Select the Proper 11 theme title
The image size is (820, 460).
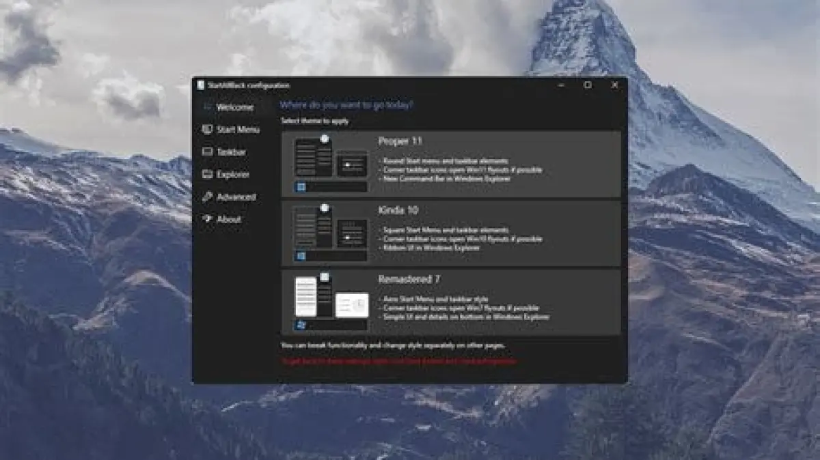coord(400,141)
